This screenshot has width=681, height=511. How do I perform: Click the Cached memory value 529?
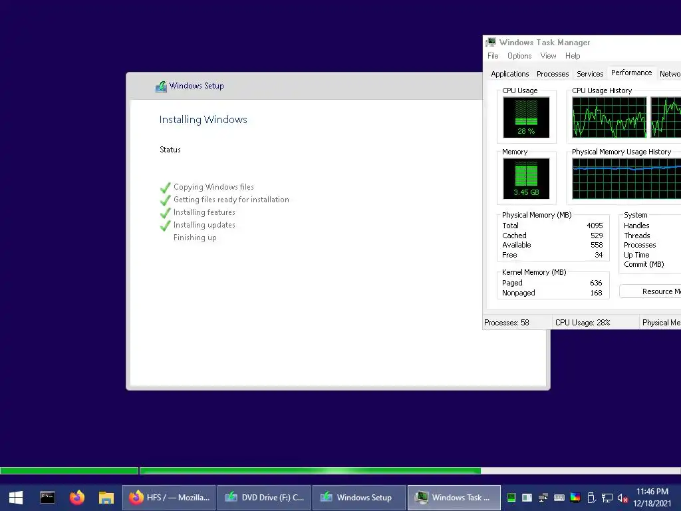click(x=597, y=236)
